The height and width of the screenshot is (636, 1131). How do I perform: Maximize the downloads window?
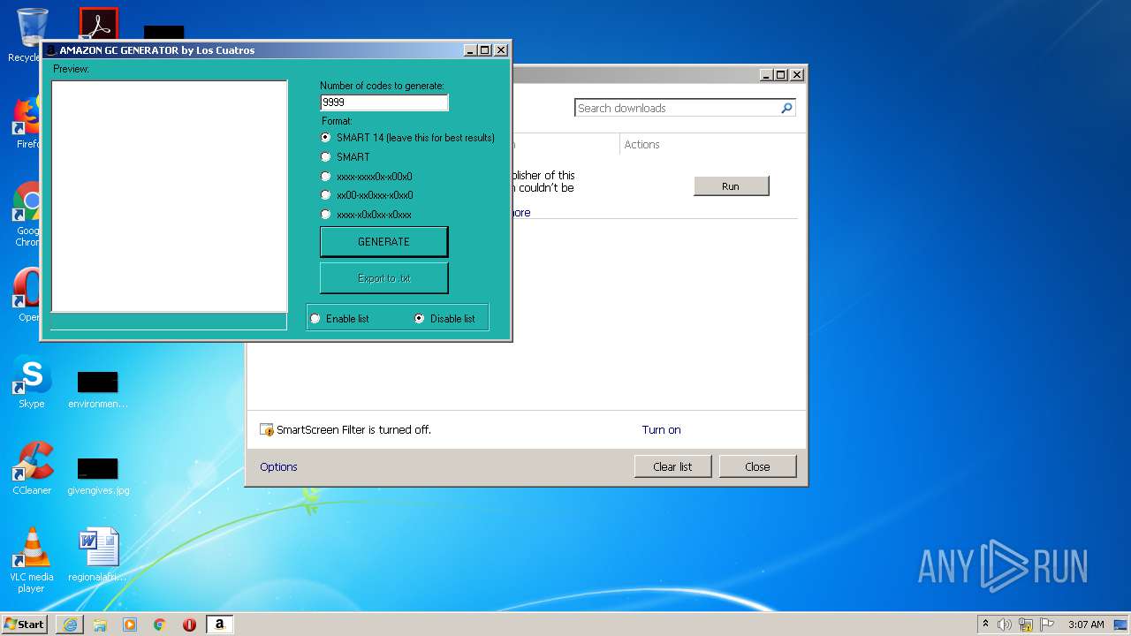[x=780, y=75]
